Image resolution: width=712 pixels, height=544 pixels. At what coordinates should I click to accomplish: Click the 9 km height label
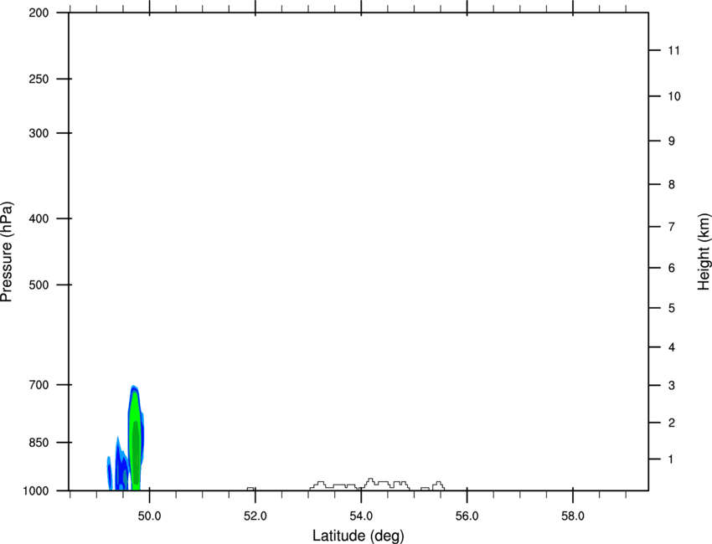pos(672,141)
